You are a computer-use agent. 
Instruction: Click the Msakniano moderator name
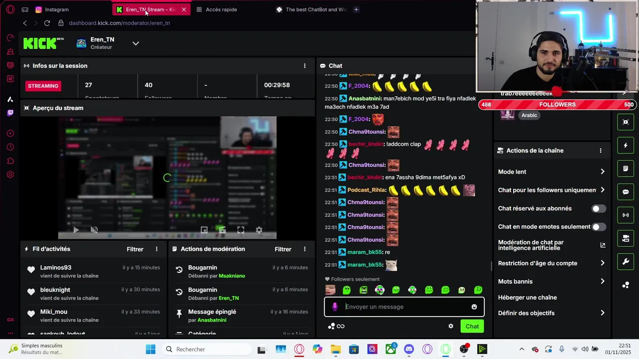tap(232, 276)
